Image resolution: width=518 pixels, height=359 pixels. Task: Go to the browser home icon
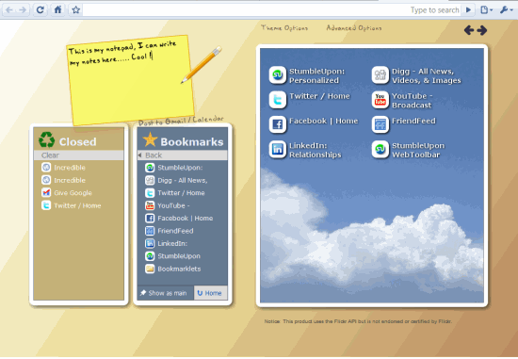point(57,10)
